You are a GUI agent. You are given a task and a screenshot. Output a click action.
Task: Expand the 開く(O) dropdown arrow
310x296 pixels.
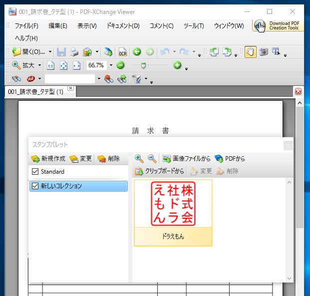50,52
